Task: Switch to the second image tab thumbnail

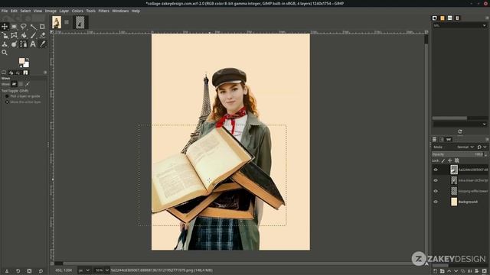Action: tap(80, 22)
